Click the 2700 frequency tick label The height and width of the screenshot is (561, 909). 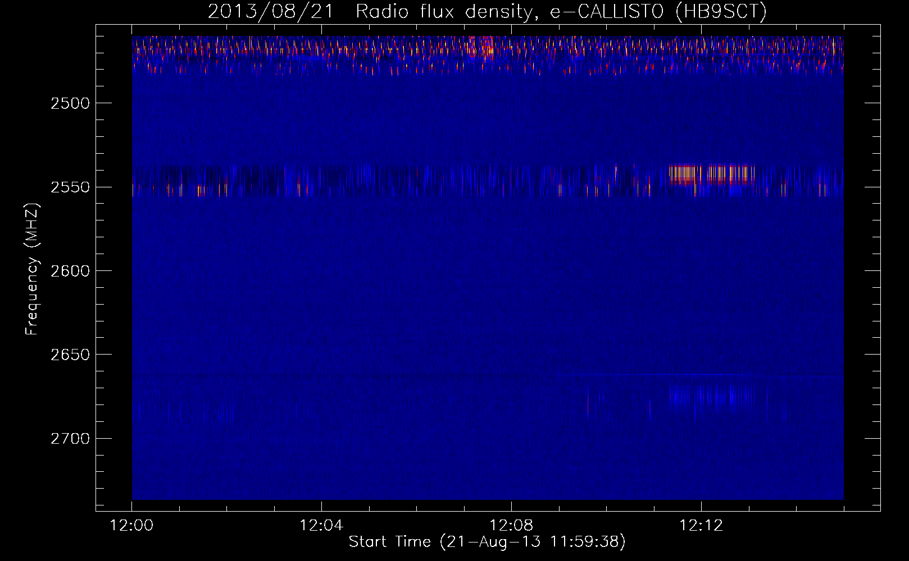coord(70,438)
